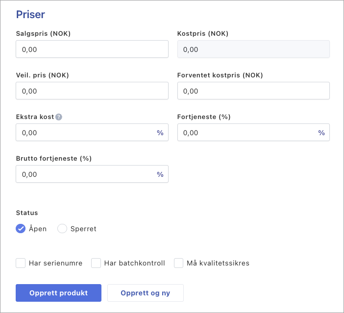Viewport: 344px width, 313px height.
Task: Click inside the Fortjeneste (%) input
Action: pos(245,133)
